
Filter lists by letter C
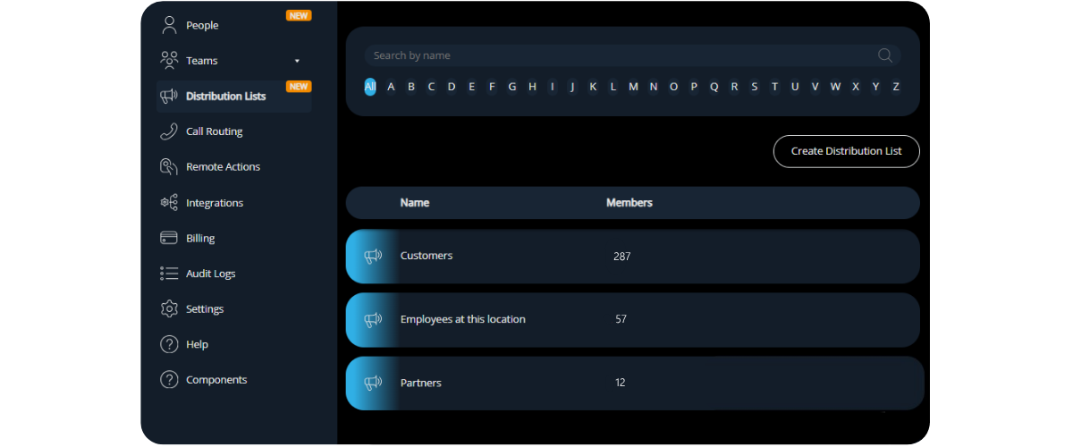(x=431, y=87)
